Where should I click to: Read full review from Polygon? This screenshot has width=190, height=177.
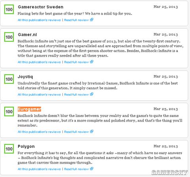[x=76, y=169]
